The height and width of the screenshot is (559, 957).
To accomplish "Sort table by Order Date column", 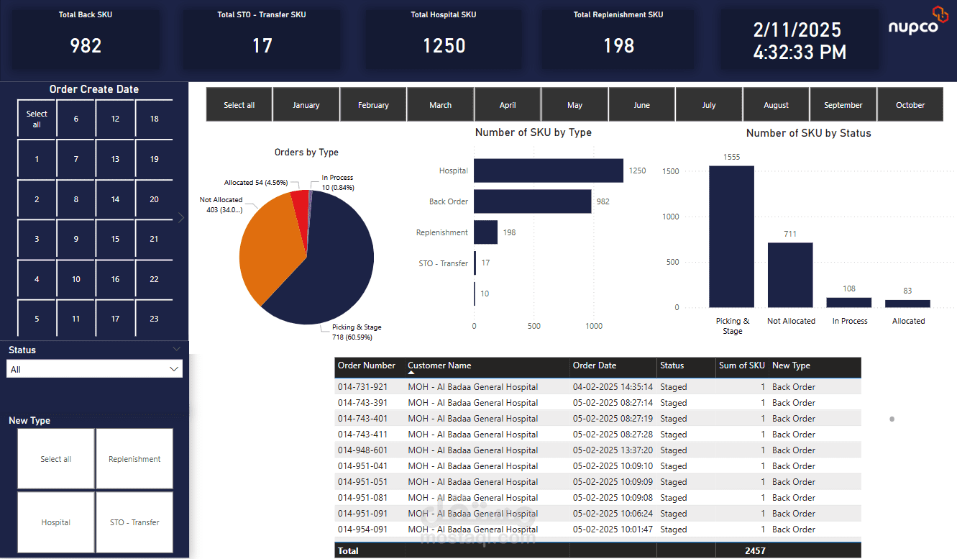I will coord(595,365).
